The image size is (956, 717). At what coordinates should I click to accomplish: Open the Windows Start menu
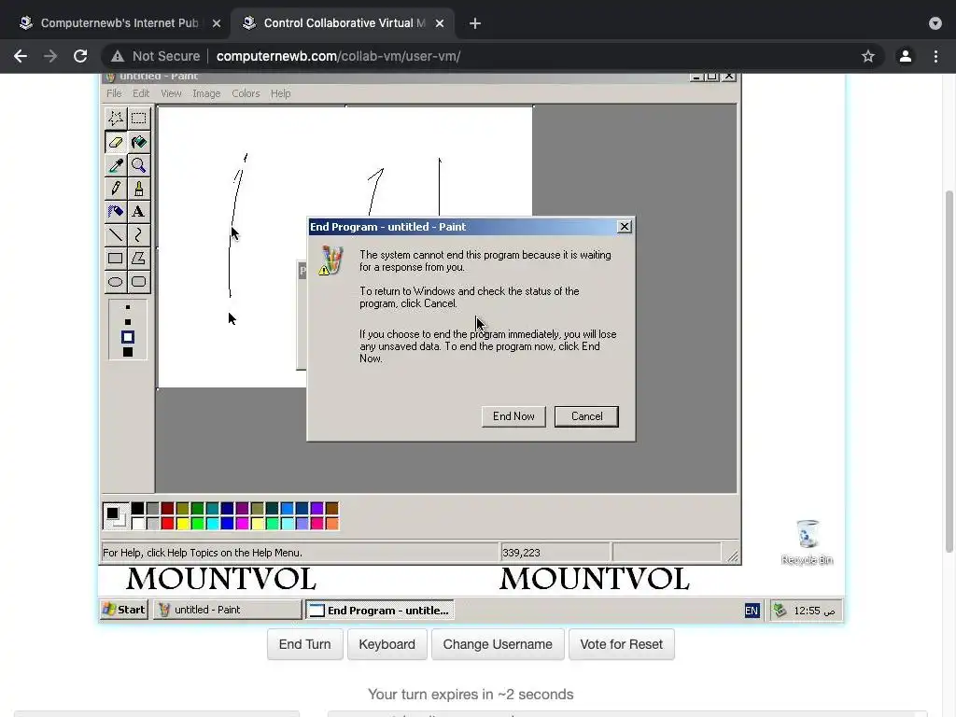point(124,610)
